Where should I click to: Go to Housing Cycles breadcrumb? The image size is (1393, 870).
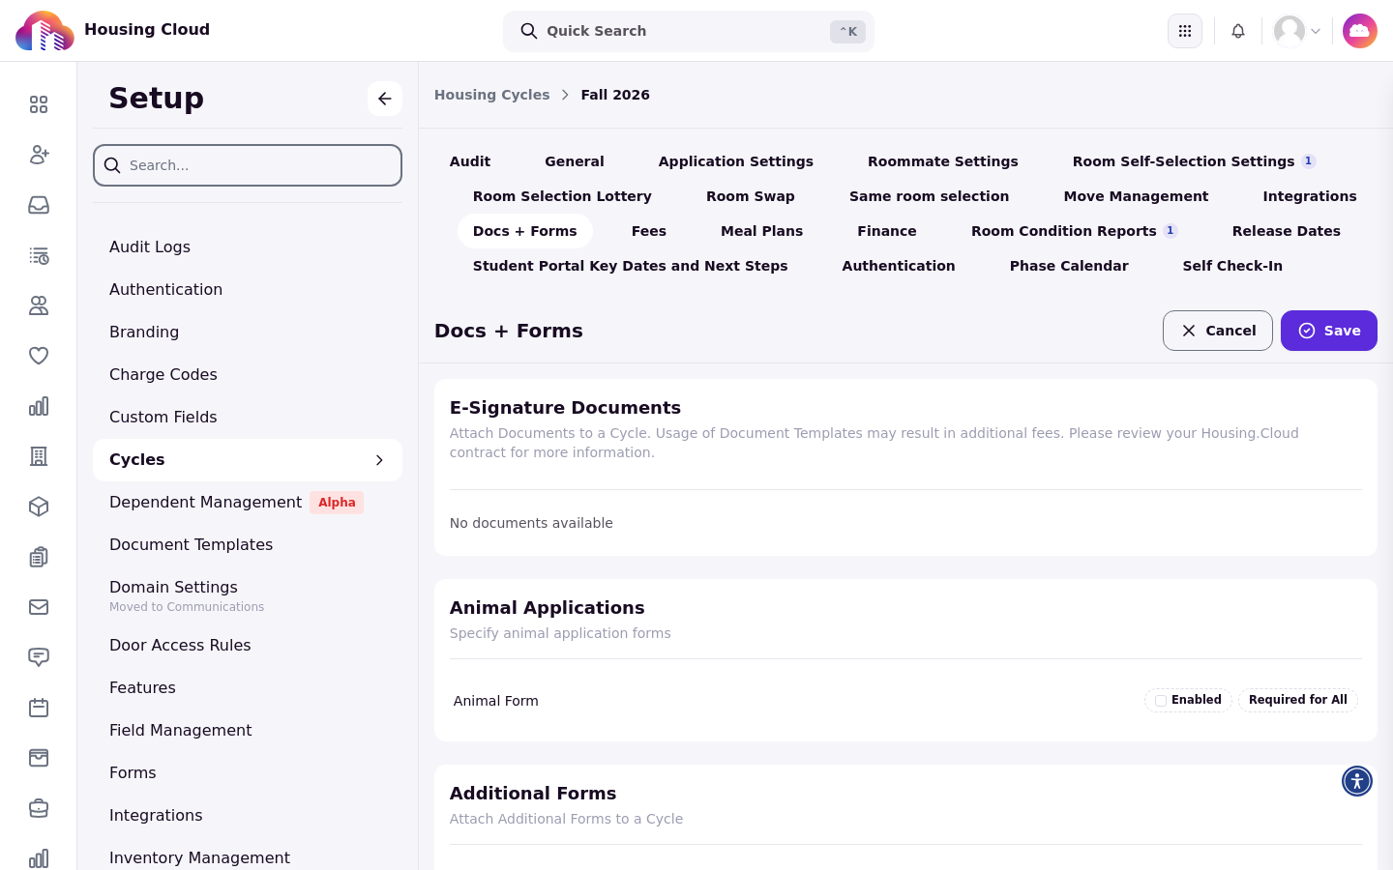click(x=491, y=95)
